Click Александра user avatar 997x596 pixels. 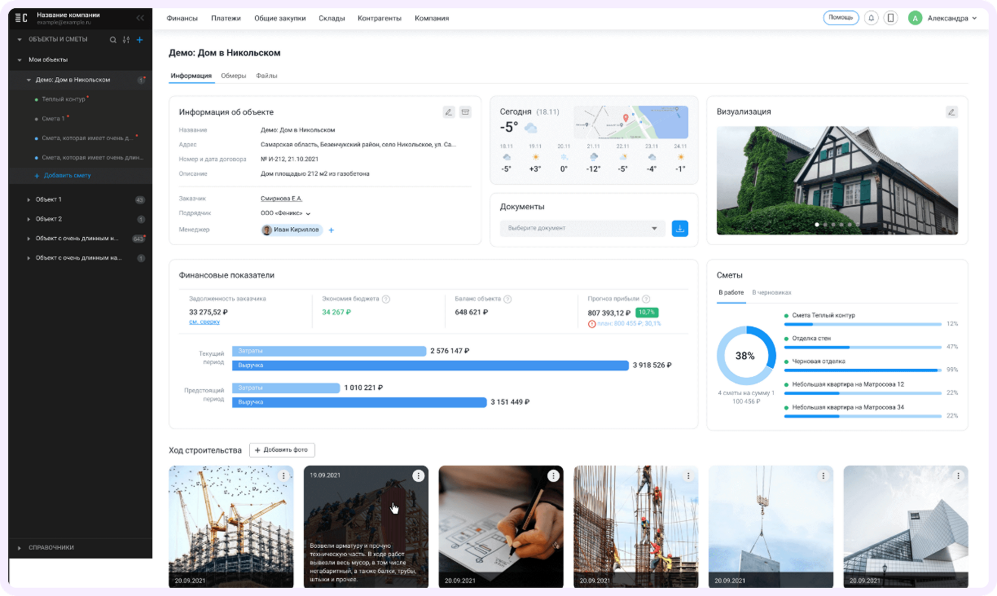coord(915,18)
